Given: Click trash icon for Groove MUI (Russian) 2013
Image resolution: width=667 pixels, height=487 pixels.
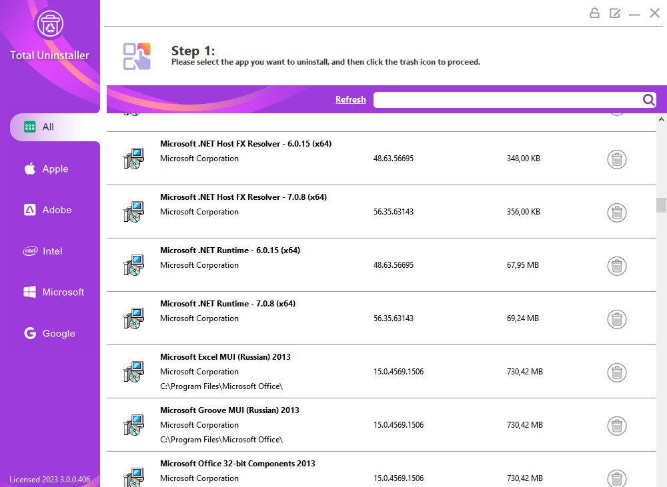Looking at the screenshot, I should pyautogui.click(x=617, y=426).
